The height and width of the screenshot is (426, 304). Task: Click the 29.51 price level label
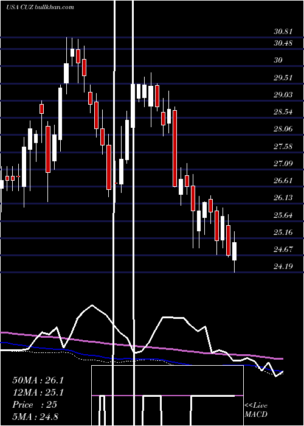click(283, 78)
